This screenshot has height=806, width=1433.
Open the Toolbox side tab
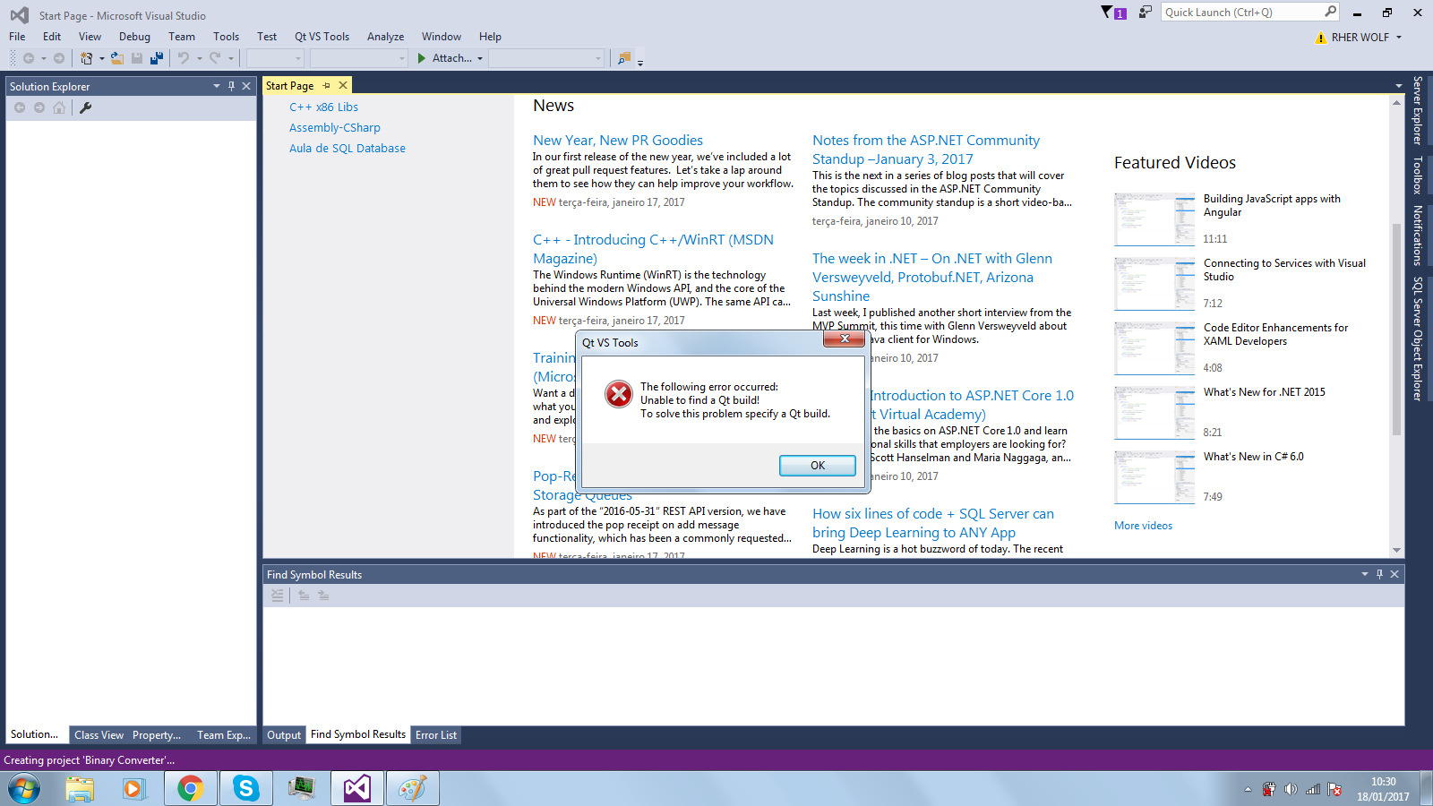1418,176
